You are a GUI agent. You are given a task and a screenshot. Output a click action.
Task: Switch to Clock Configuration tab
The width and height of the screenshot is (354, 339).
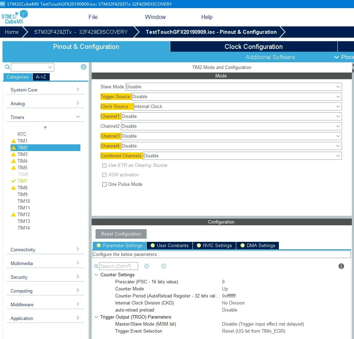[254, 47]
